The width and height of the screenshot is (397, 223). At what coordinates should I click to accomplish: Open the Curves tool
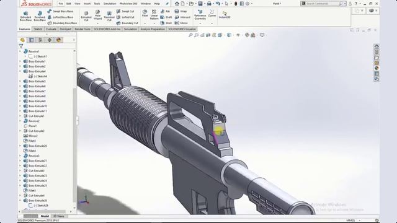click(212, 14)
